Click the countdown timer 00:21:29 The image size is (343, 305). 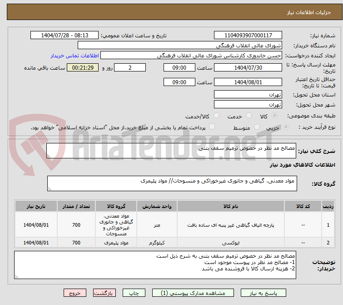click(x=83, y=67)
